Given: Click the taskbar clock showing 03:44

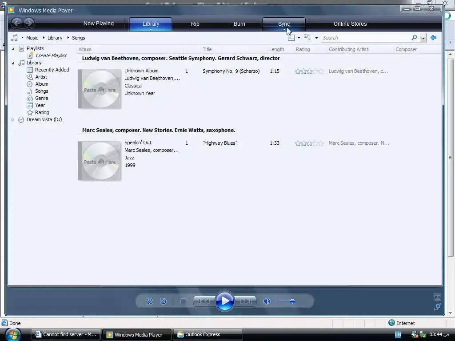Looking at the screenshot, I should coord(439,334).
